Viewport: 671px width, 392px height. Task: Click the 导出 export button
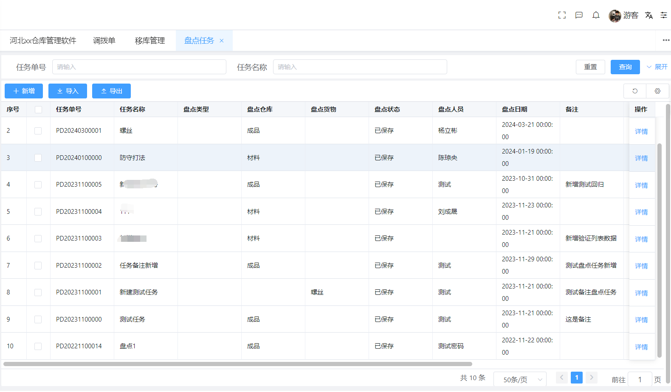[x=111, y=91]
